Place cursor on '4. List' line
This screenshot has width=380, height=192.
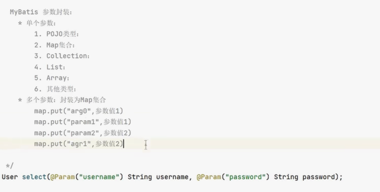pyautogui.click(x=51, y=67)
